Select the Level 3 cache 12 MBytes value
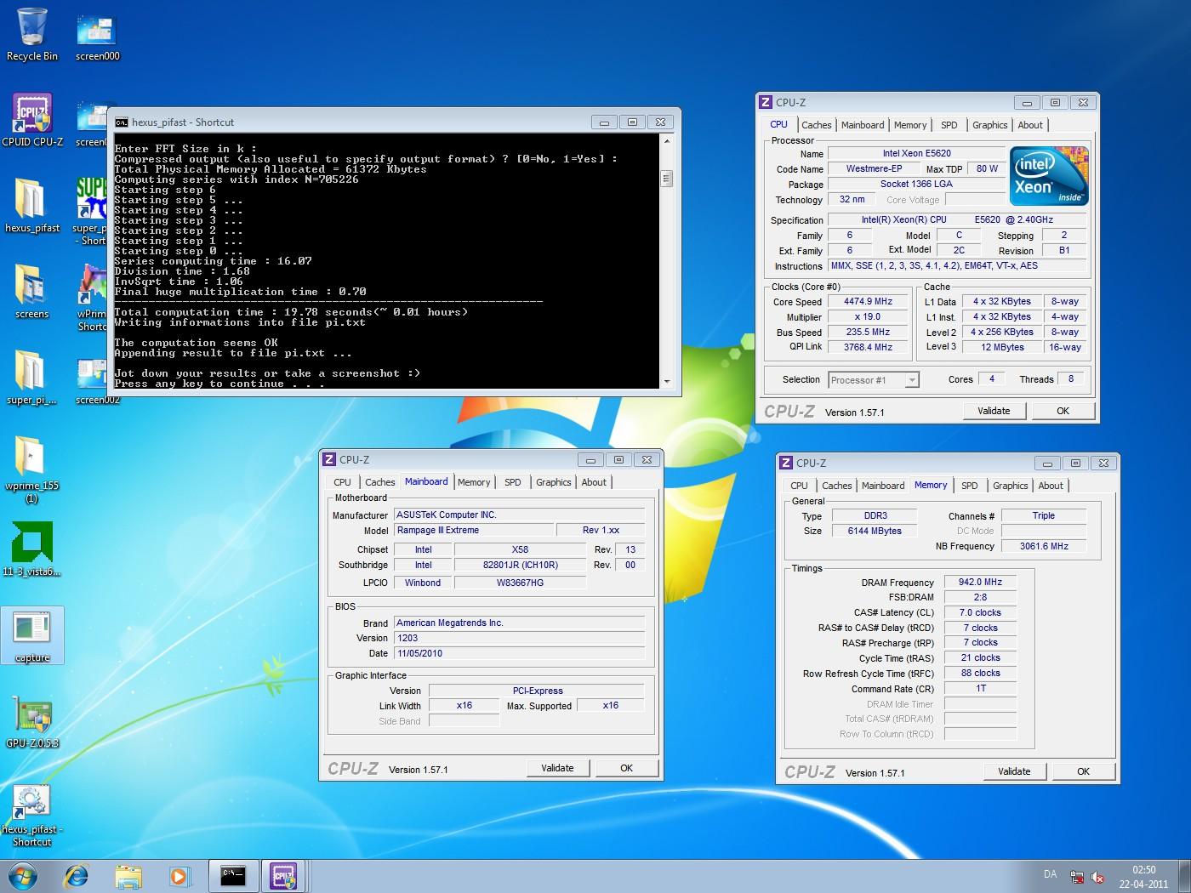 point(1002,347)
